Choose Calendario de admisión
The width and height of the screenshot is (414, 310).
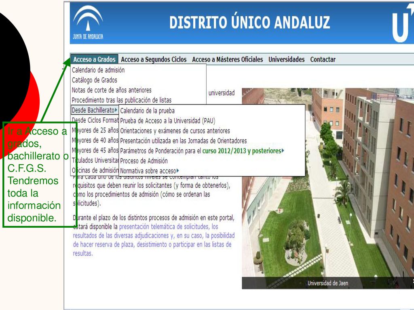[x=98, y=70]
